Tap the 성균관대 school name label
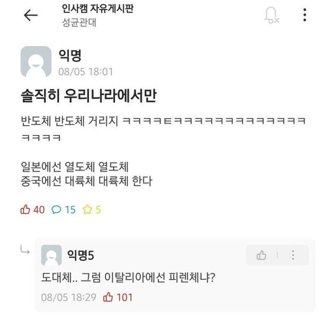 78,23
